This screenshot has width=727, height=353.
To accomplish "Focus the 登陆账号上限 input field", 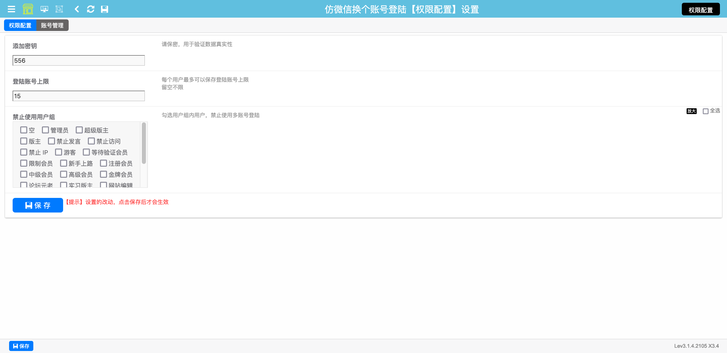I will pyautogui.click(x=79, y=96).
